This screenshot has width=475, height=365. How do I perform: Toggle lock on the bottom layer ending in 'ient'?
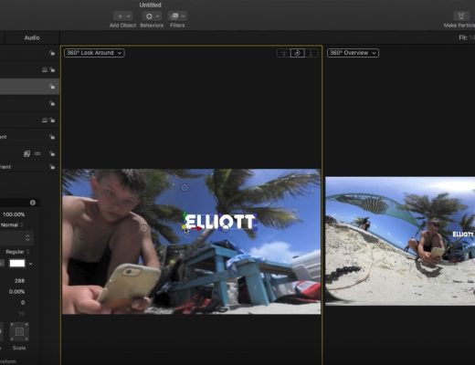52,167
